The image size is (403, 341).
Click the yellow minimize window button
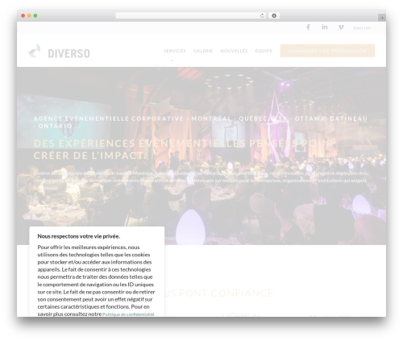tap(29, 16)
